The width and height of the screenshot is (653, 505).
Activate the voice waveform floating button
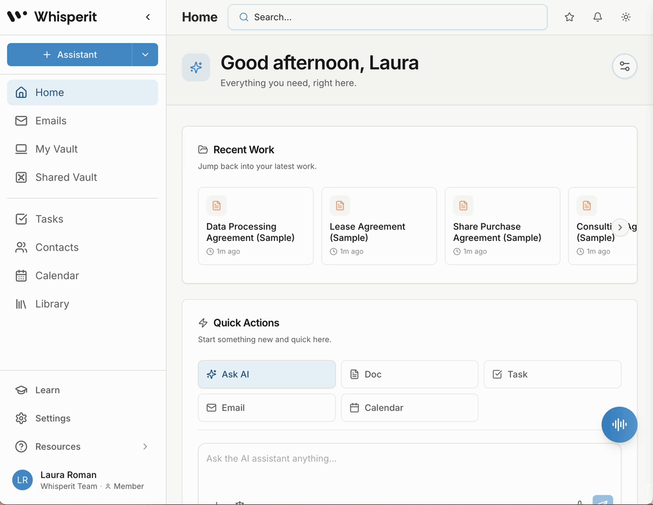pyautogui.click(x=620, y=424)
